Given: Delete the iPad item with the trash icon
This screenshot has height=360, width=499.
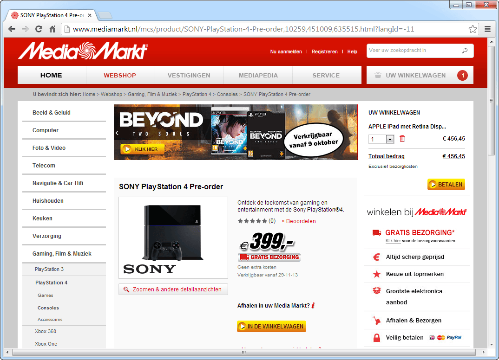Looking at the screenshot, I should [x=402, y=139].
